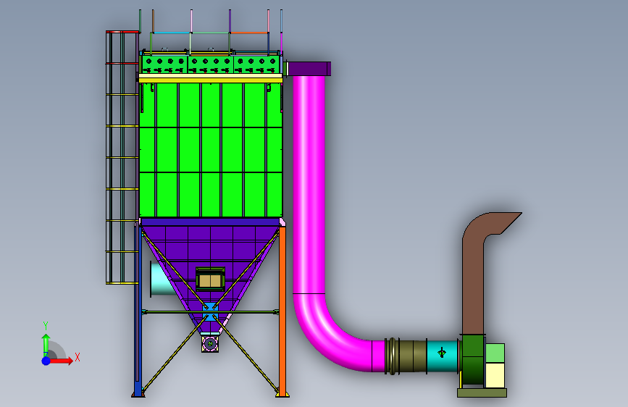Pick the purple outlet box atop the magenta duct
628x407 pixels.
tap(309, 69)
